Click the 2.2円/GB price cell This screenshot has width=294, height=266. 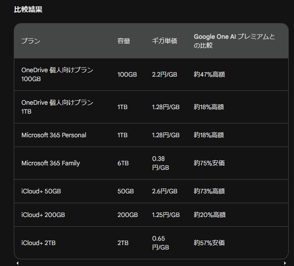click(165, 74)
